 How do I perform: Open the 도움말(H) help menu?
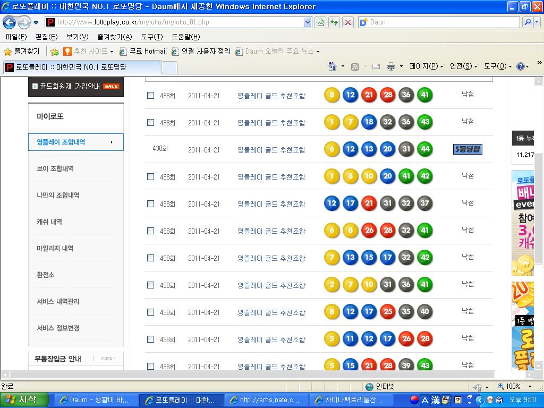pos(185,37)
